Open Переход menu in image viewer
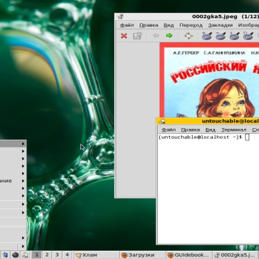259x259 pixels. pyautogui.click(x=191, y=25)
